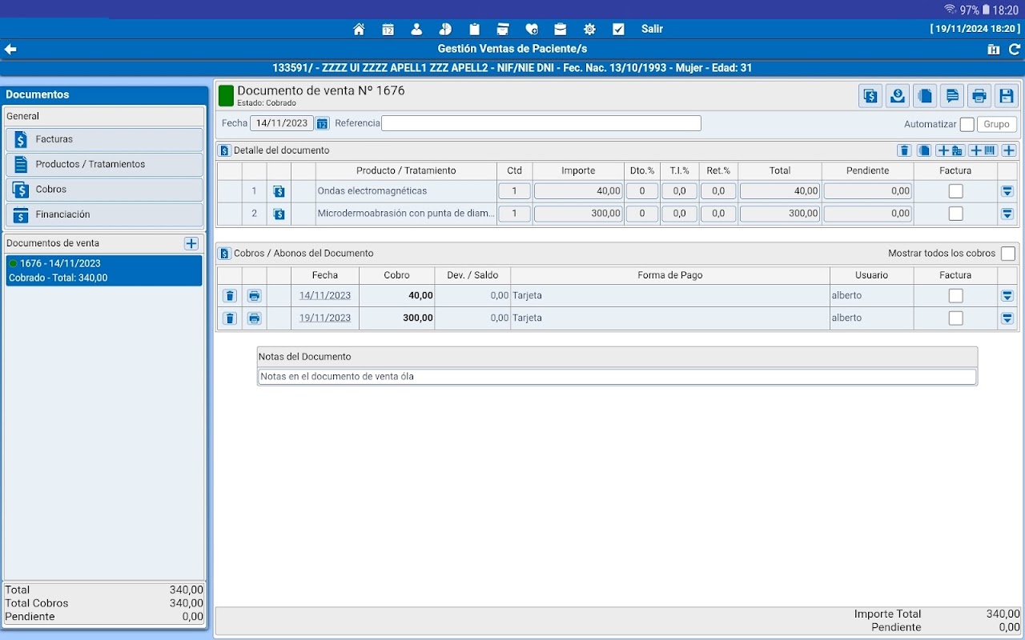The height and width of the screenshot is (640, 1025).
Task: Tick Factura checkbox for Ondas electromagnéticas
Action: (955, 191)
